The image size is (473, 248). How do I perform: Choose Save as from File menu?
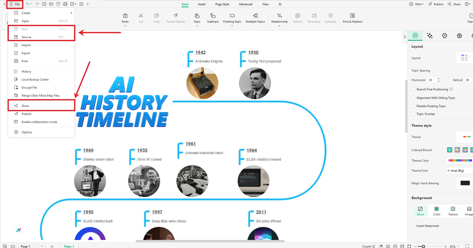(x=41, y=37)
